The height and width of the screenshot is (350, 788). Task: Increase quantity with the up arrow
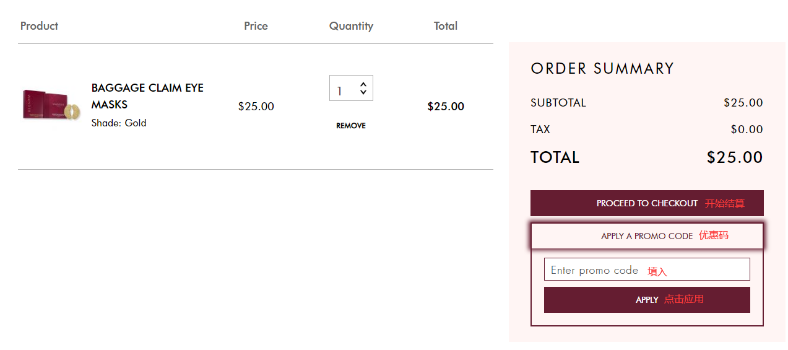363,84
